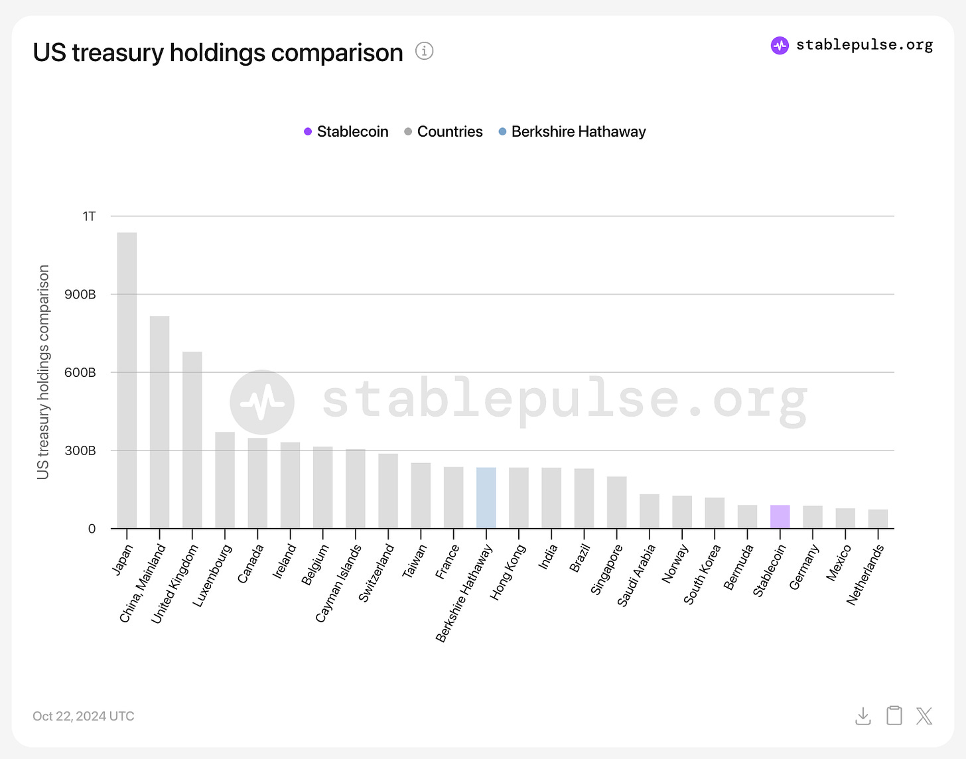Share chart via the X icon

(x=924, y=716)
